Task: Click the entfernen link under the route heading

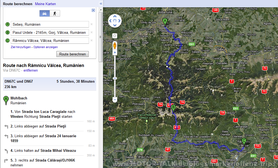Action: (x=30, y=70)
